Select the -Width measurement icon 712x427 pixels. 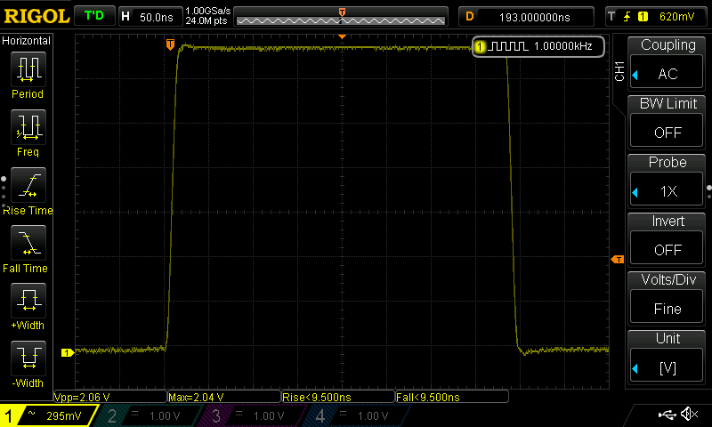[x=28, y=358]
